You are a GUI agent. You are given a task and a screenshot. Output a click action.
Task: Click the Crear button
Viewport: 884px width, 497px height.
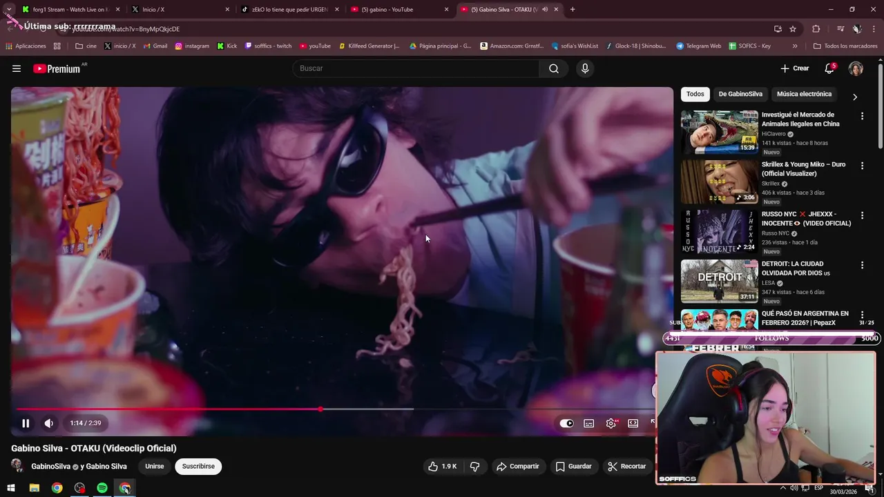point(795,68)
